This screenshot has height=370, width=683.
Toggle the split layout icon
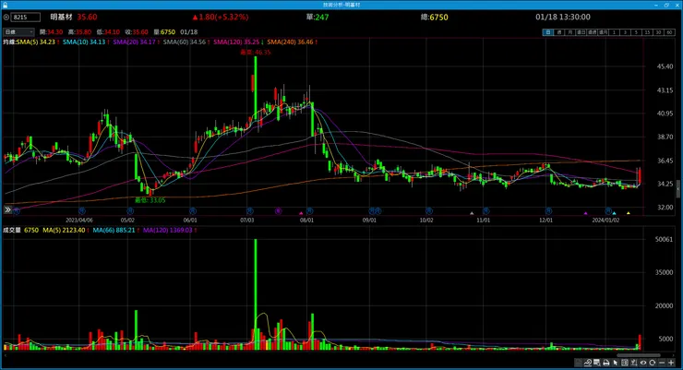[625, 363]
